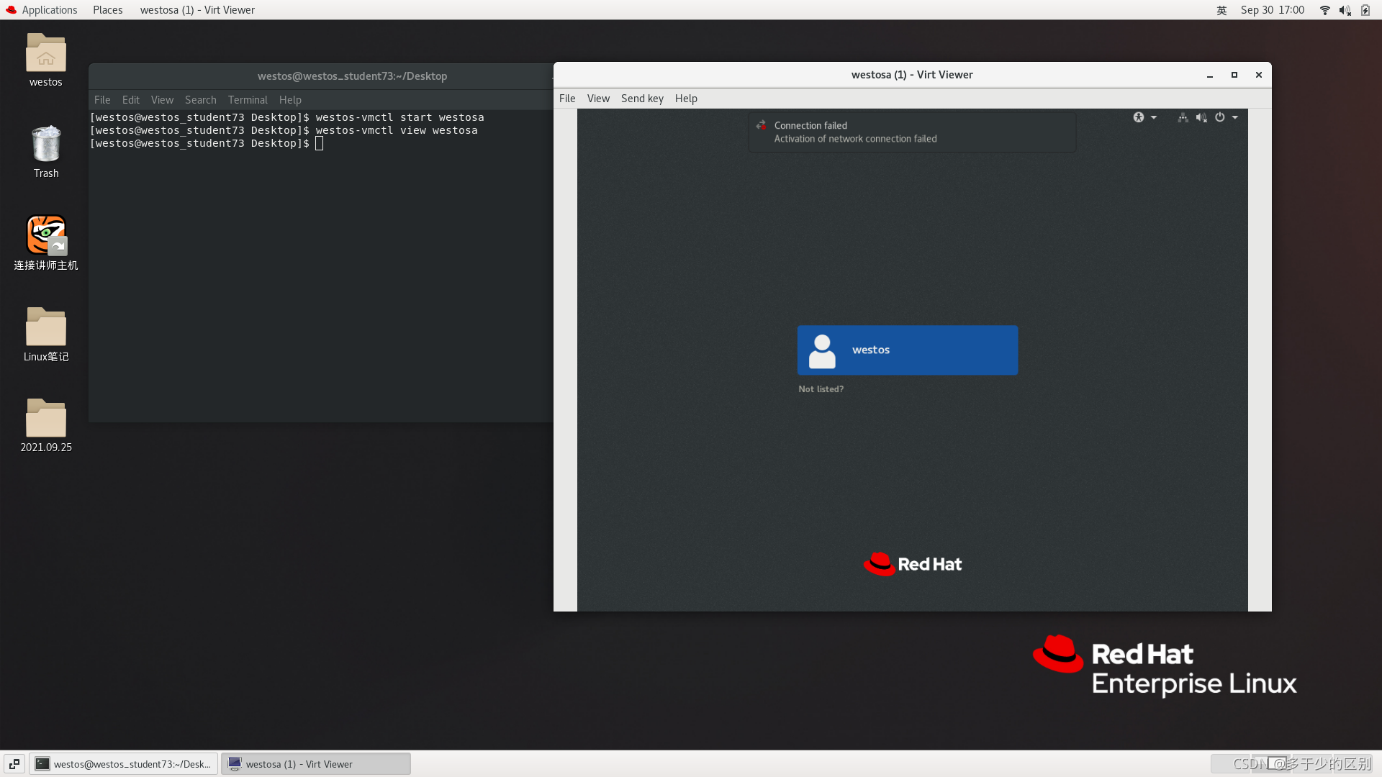Click the host Wi-Fi status icon
Image resolution: width=1382 pixels, height=777 pixels.
click(x=1324, y=10)
